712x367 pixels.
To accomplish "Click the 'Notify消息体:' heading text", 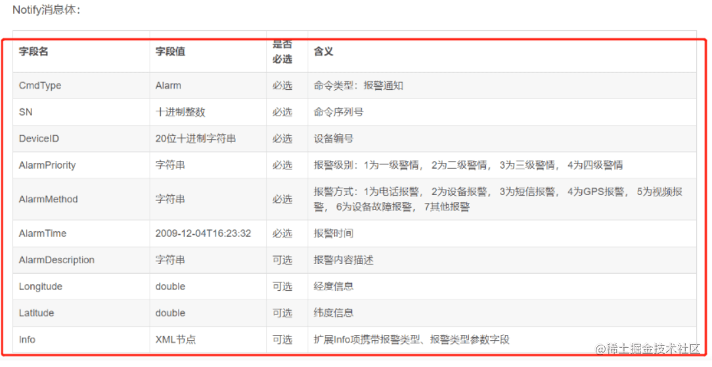I will (47, 10).
